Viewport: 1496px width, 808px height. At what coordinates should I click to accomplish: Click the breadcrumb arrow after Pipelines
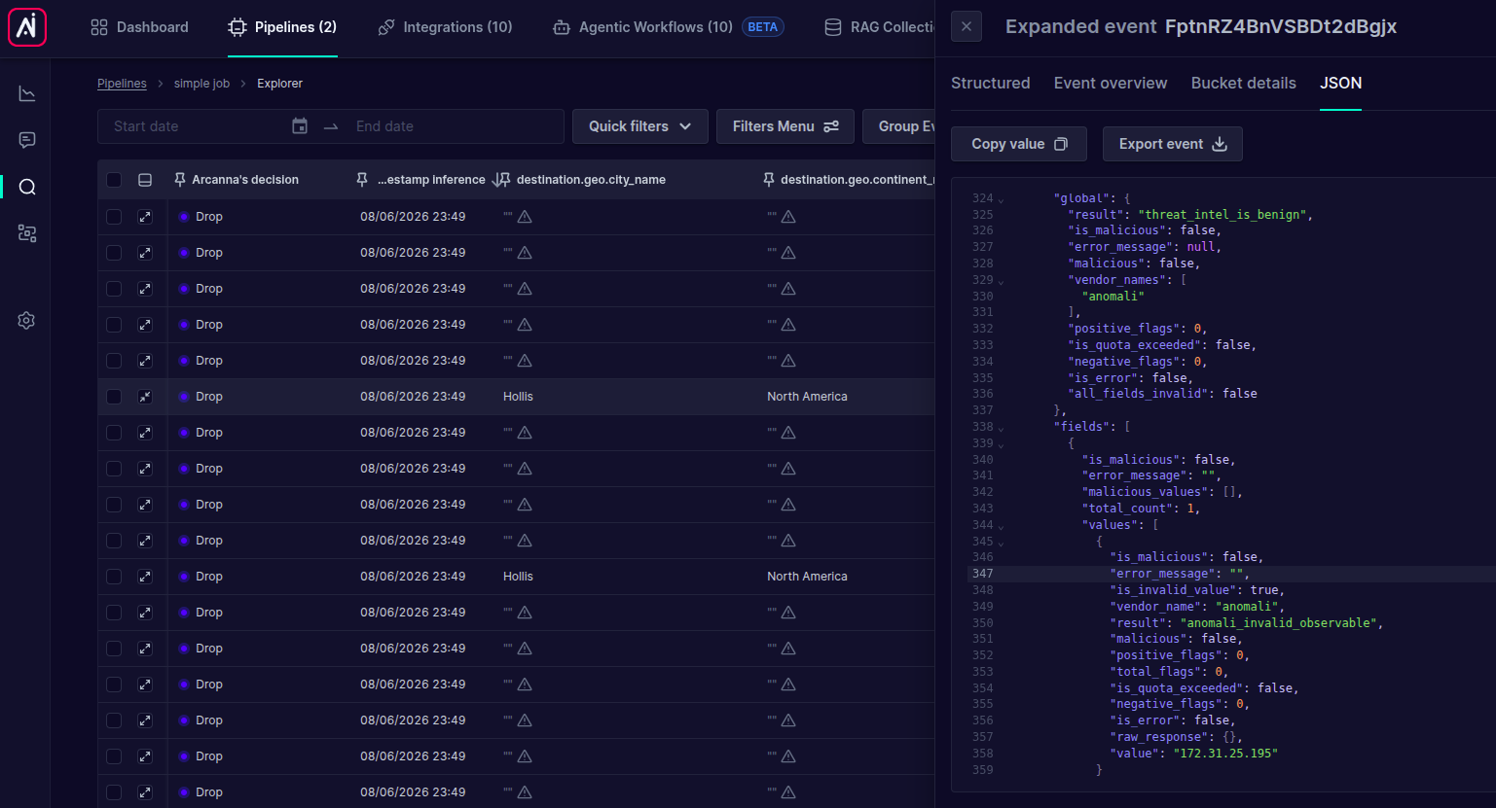coord(161,84)
